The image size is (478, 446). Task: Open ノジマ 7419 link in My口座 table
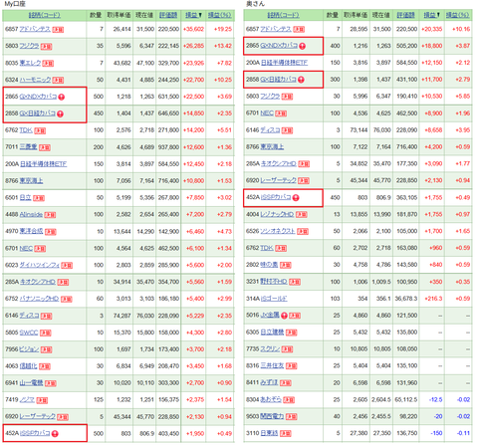tap(27, 400)
